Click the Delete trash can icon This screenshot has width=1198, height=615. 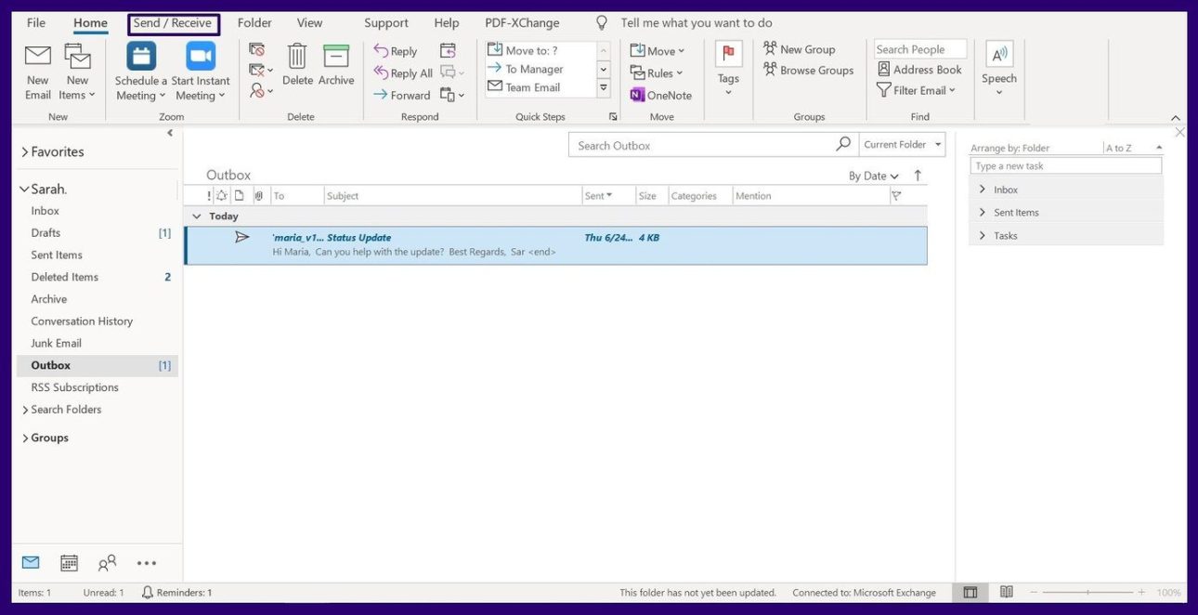pos(297,58)
